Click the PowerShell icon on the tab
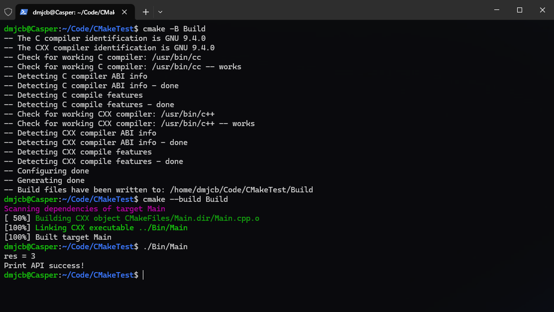This screenshot has width=554, height=312. tap(24, 12)
